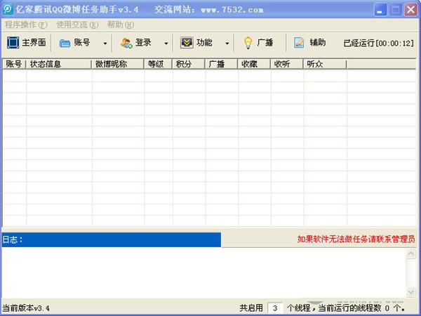
Task: Click the app logo in title bar
Action: coord(8,9)
